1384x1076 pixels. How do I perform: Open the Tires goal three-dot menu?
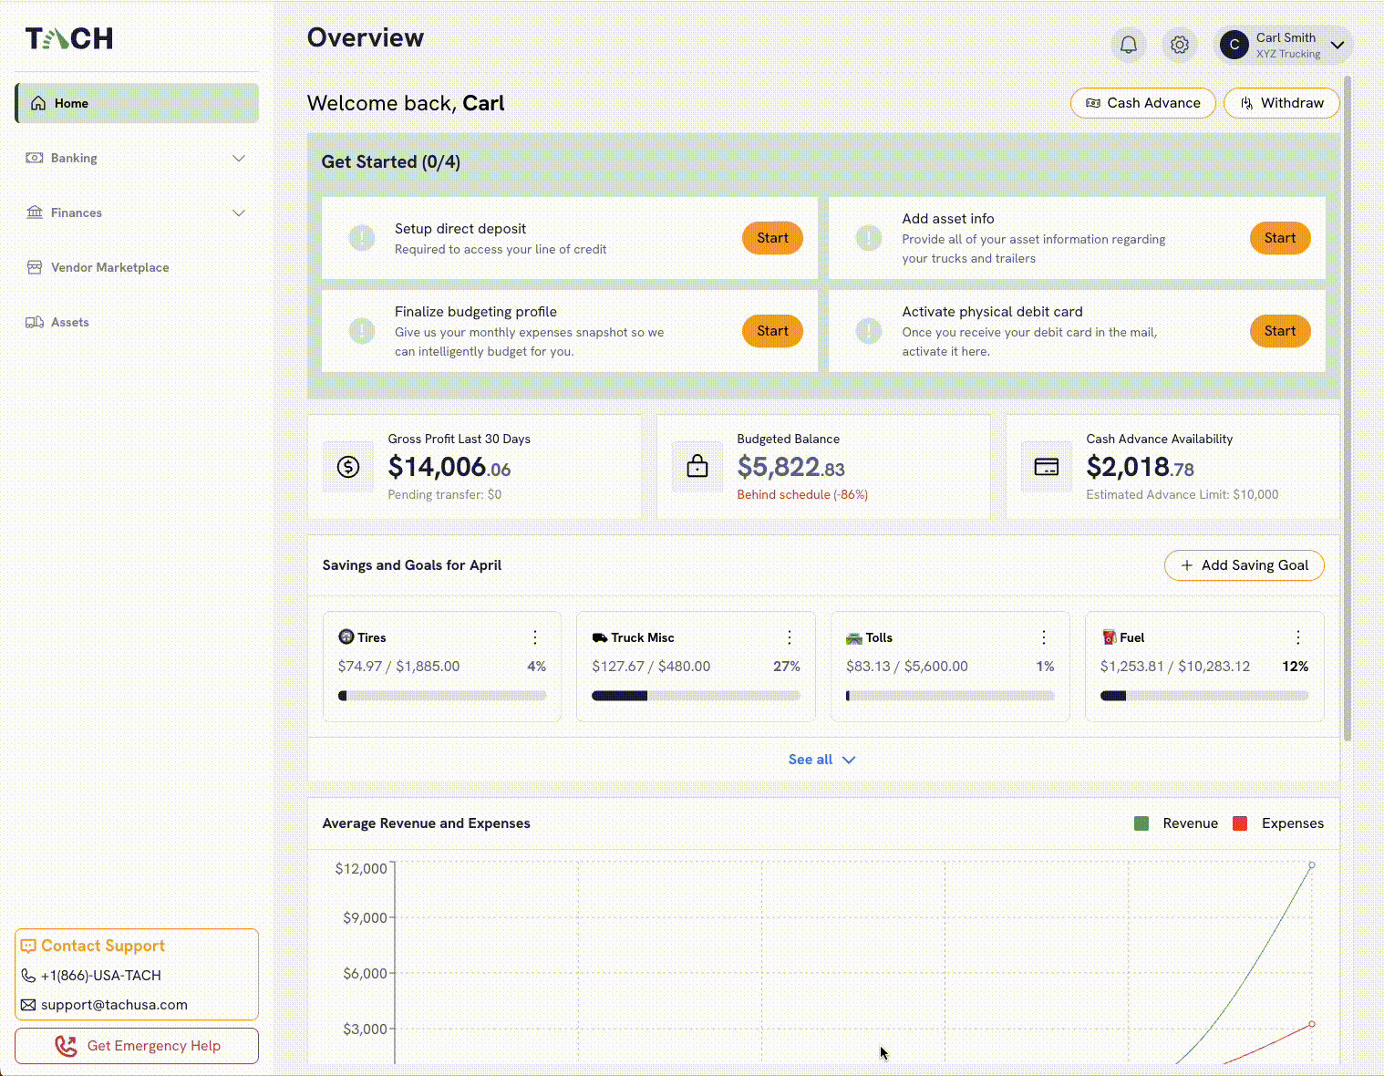click(x=535, y=637)
